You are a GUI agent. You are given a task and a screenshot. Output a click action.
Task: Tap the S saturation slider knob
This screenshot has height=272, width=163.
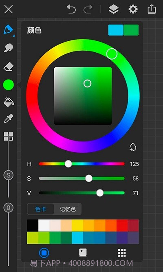tap(89, 178)
